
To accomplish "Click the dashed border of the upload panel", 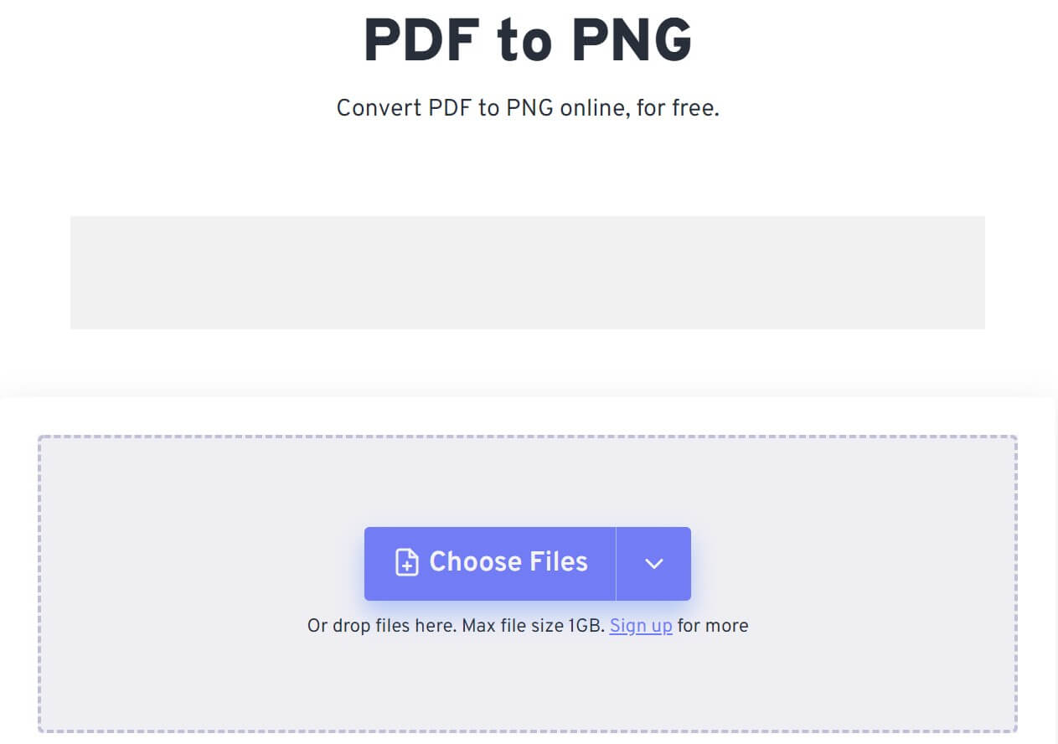I will [x=527, y=435].
